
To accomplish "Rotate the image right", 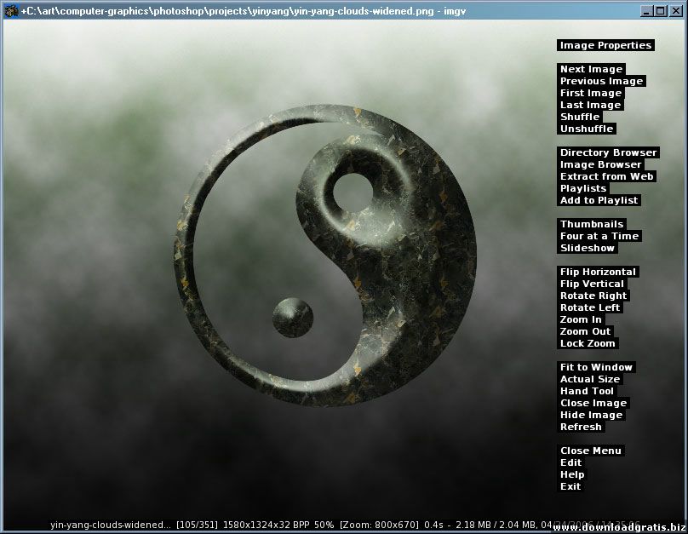I will [593, 296].
